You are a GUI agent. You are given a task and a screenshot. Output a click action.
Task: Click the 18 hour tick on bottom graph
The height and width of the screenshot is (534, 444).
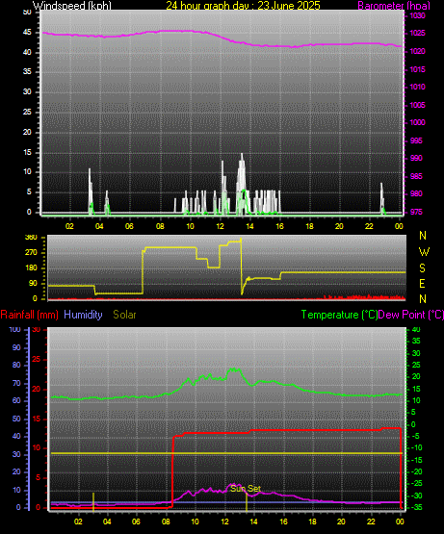point(312,521)
